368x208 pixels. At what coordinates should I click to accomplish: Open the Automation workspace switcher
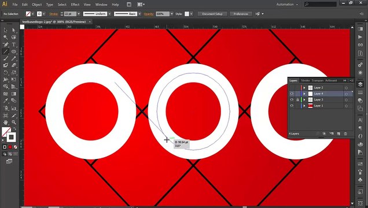click(287, 5)
